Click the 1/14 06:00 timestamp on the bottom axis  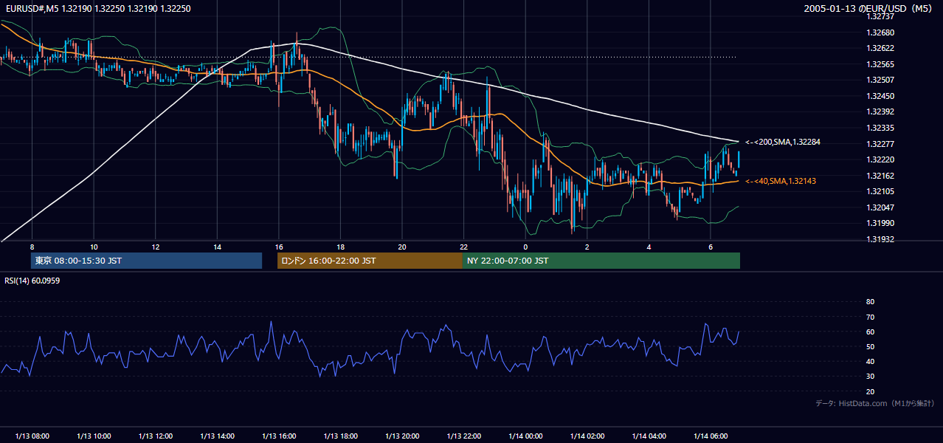pos(710,436)
